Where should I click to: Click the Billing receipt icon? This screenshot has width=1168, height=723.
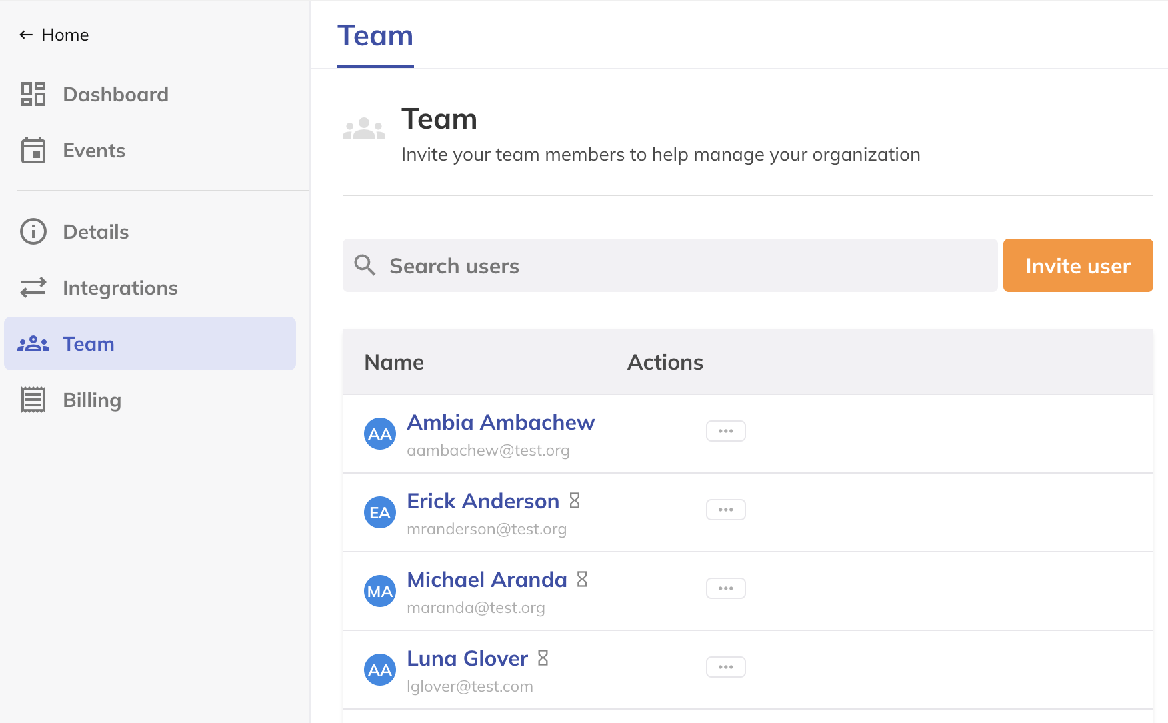coord(33,400)
